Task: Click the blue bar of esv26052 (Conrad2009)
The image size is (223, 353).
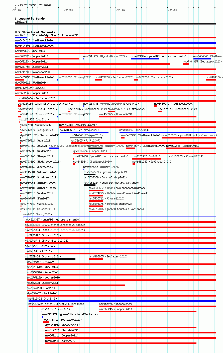Action: pyautogui.click(x=121, y=248)
